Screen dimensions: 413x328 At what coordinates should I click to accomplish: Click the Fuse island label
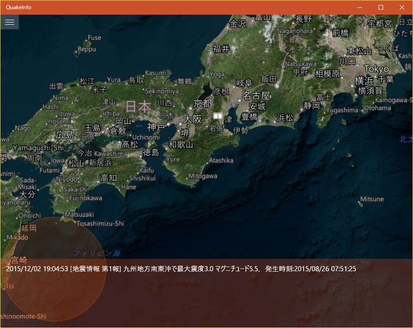pyautogui.click(x=94, y=38)
